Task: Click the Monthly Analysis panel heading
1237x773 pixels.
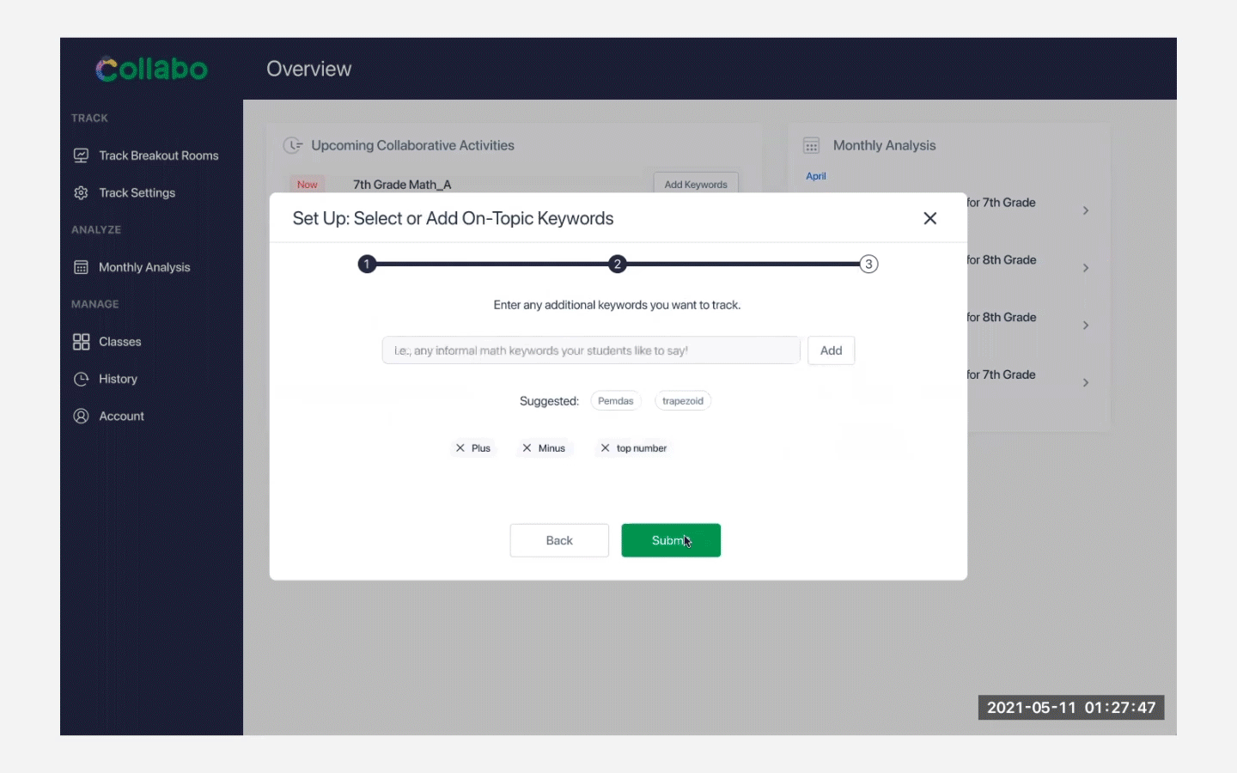Action: click(x=884, y=145)
